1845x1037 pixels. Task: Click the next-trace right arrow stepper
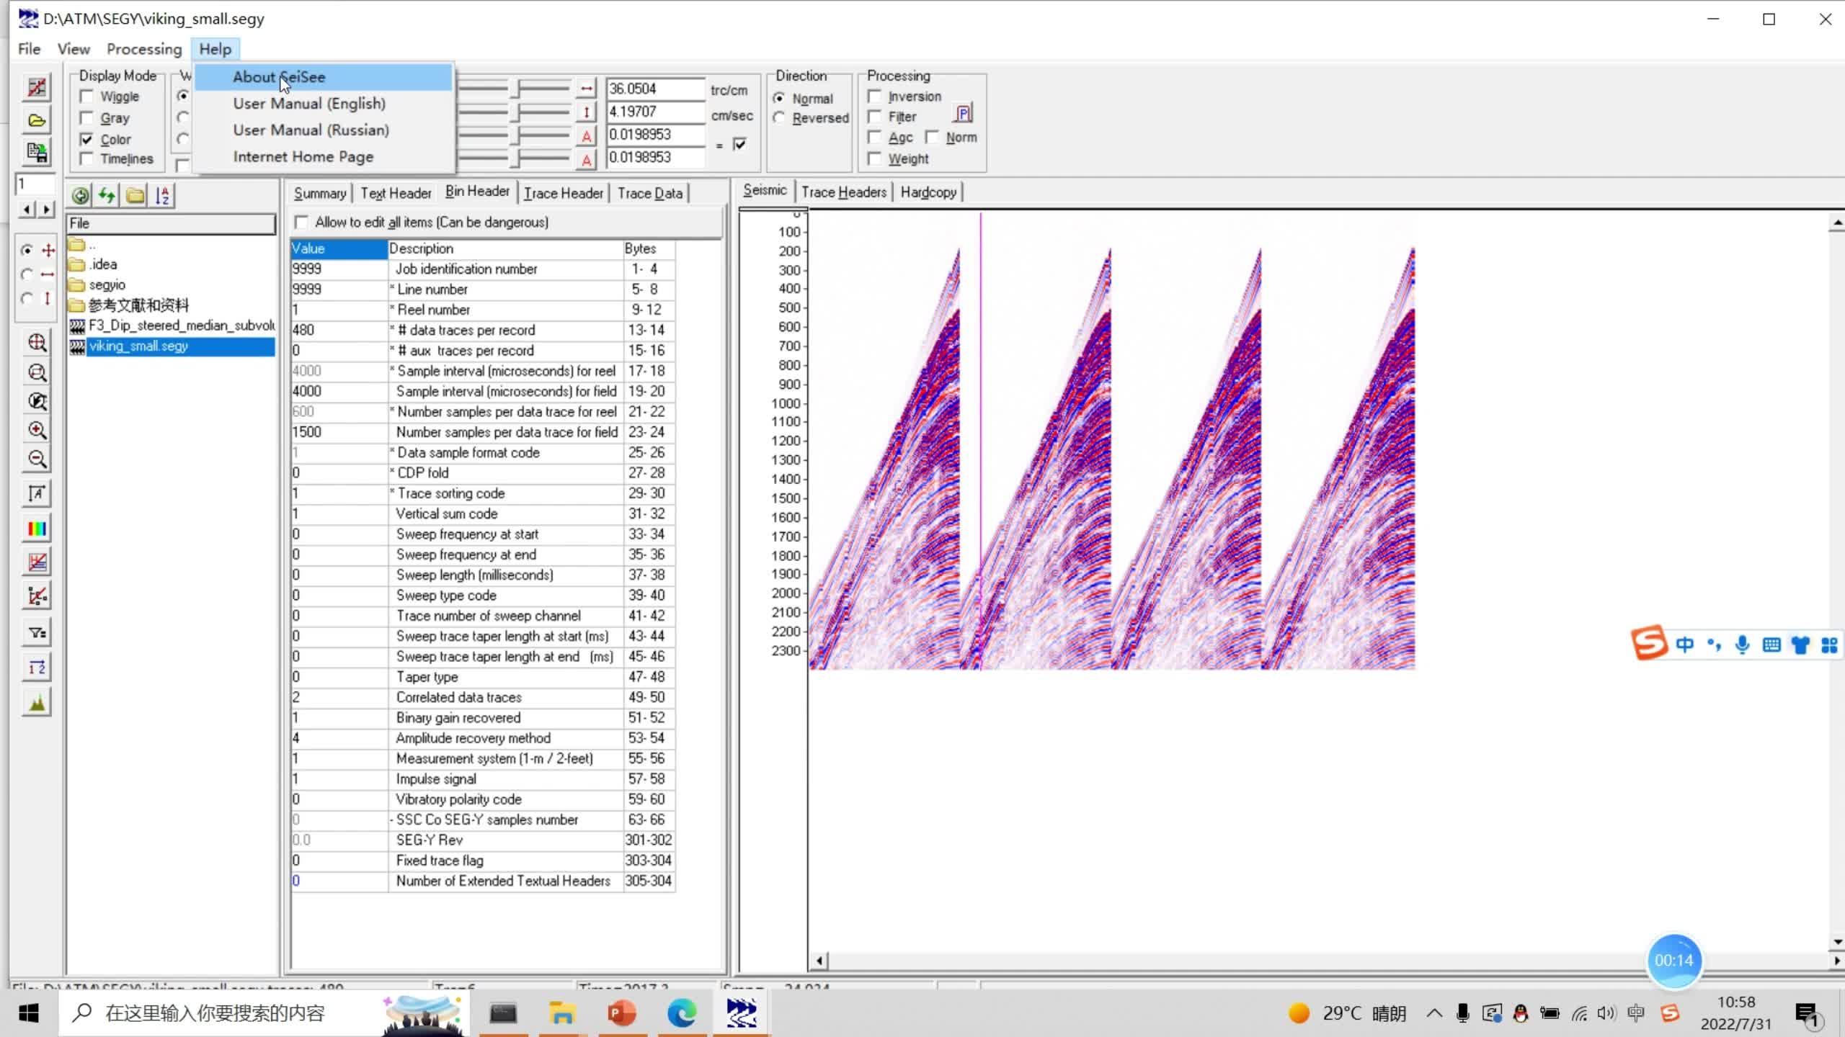(47, 210)
